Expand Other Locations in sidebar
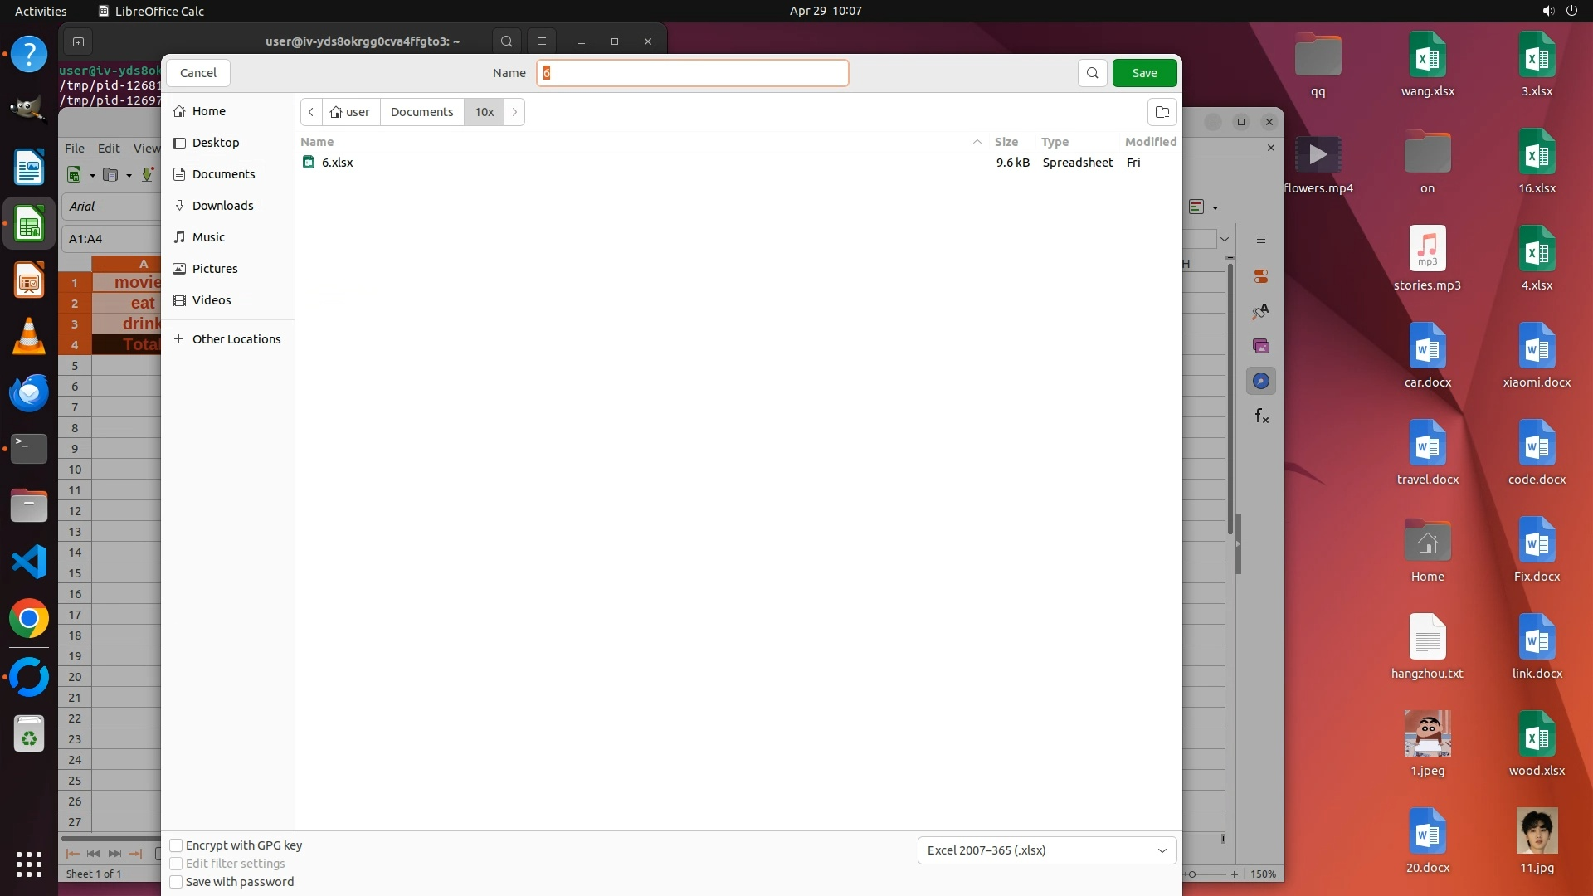This screenshot has height=896, width=1593. tap(236, 339)
